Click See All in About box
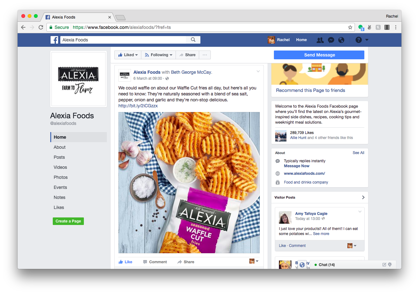The height and width of the screenshot is (294, 419). click(358, 153)
